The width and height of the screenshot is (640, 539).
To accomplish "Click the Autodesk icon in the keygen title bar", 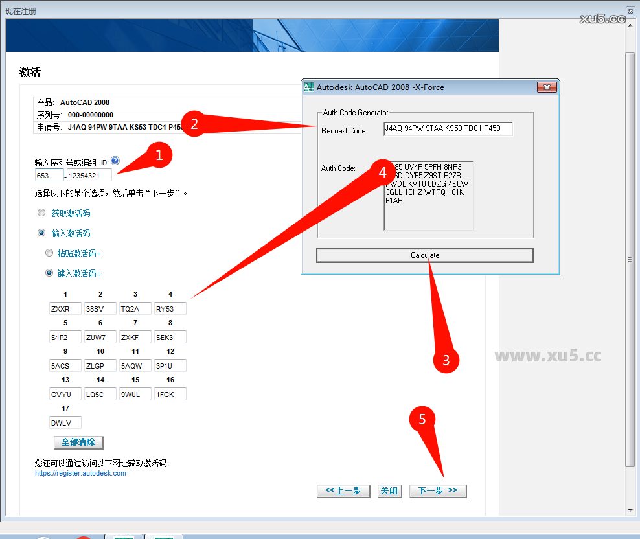I will pos(310,87).
